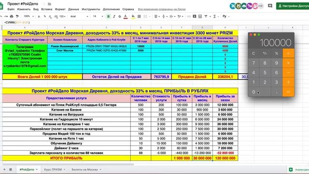The height and width of the screenshot is (174, 309).
Task: Format selected cells as currency
Action: [39, 16]
